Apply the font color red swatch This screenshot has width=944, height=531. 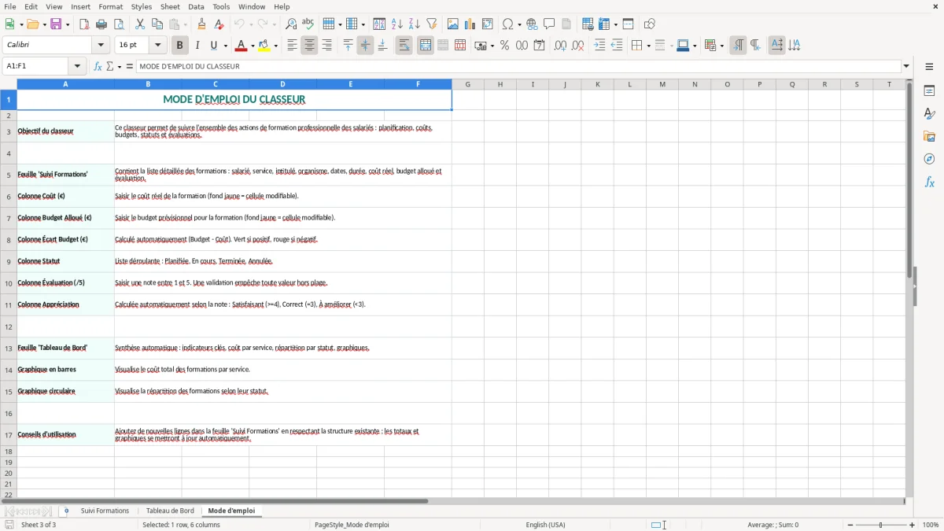point(242,46)
